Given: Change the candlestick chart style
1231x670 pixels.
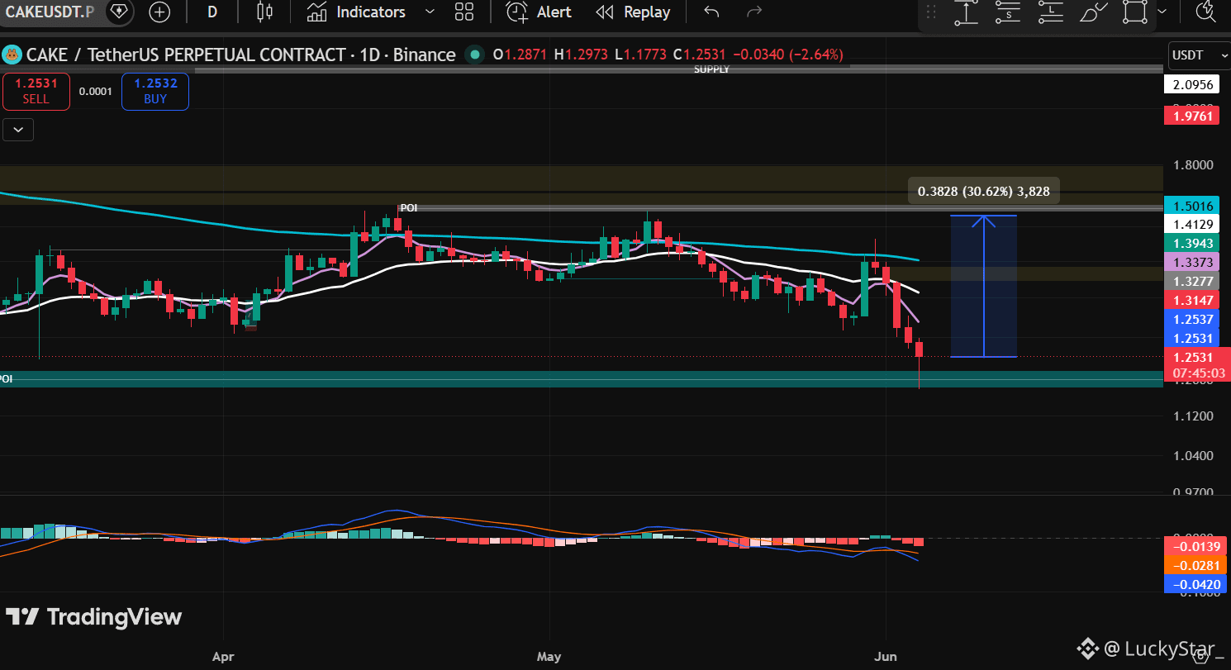Looking at the screenshot, I should coord(264,12).
